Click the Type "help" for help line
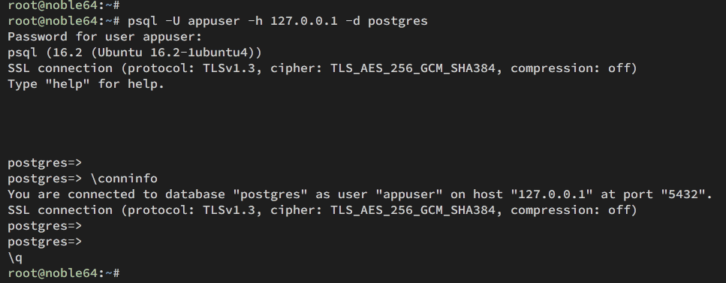 click(86, 84)
